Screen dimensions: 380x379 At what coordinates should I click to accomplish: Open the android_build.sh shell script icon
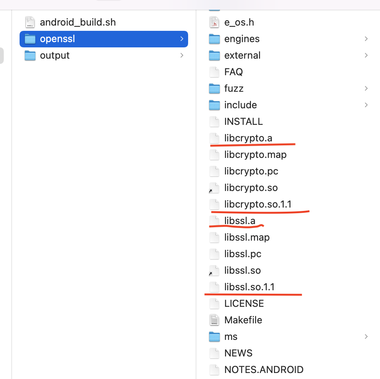(29, 22)
